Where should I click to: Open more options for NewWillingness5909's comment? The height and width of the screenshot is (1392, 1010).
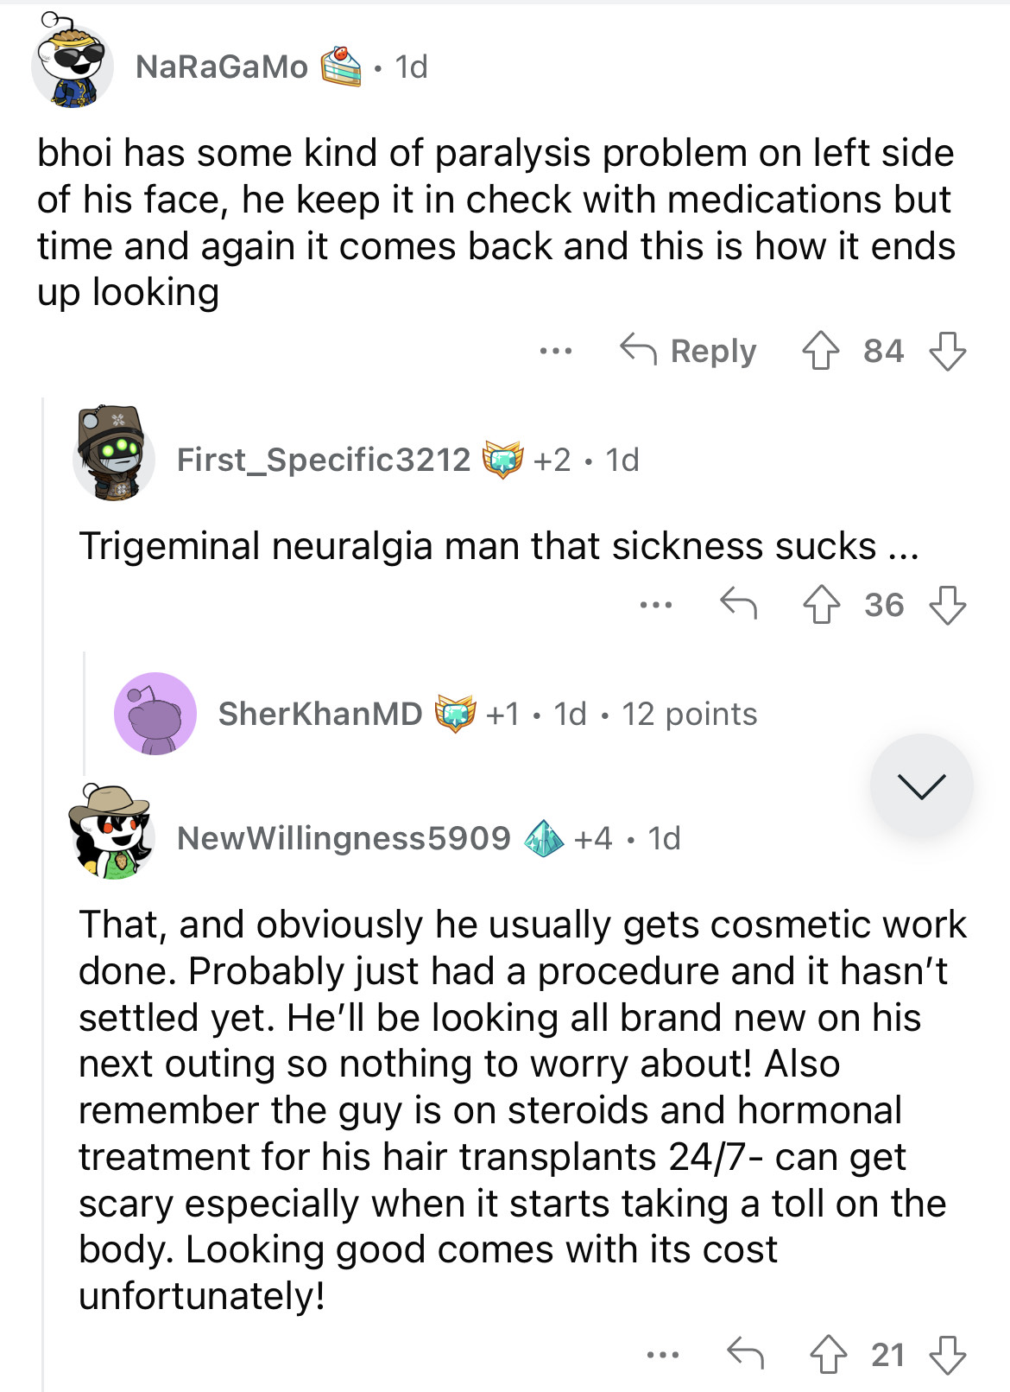(662, 1354)
